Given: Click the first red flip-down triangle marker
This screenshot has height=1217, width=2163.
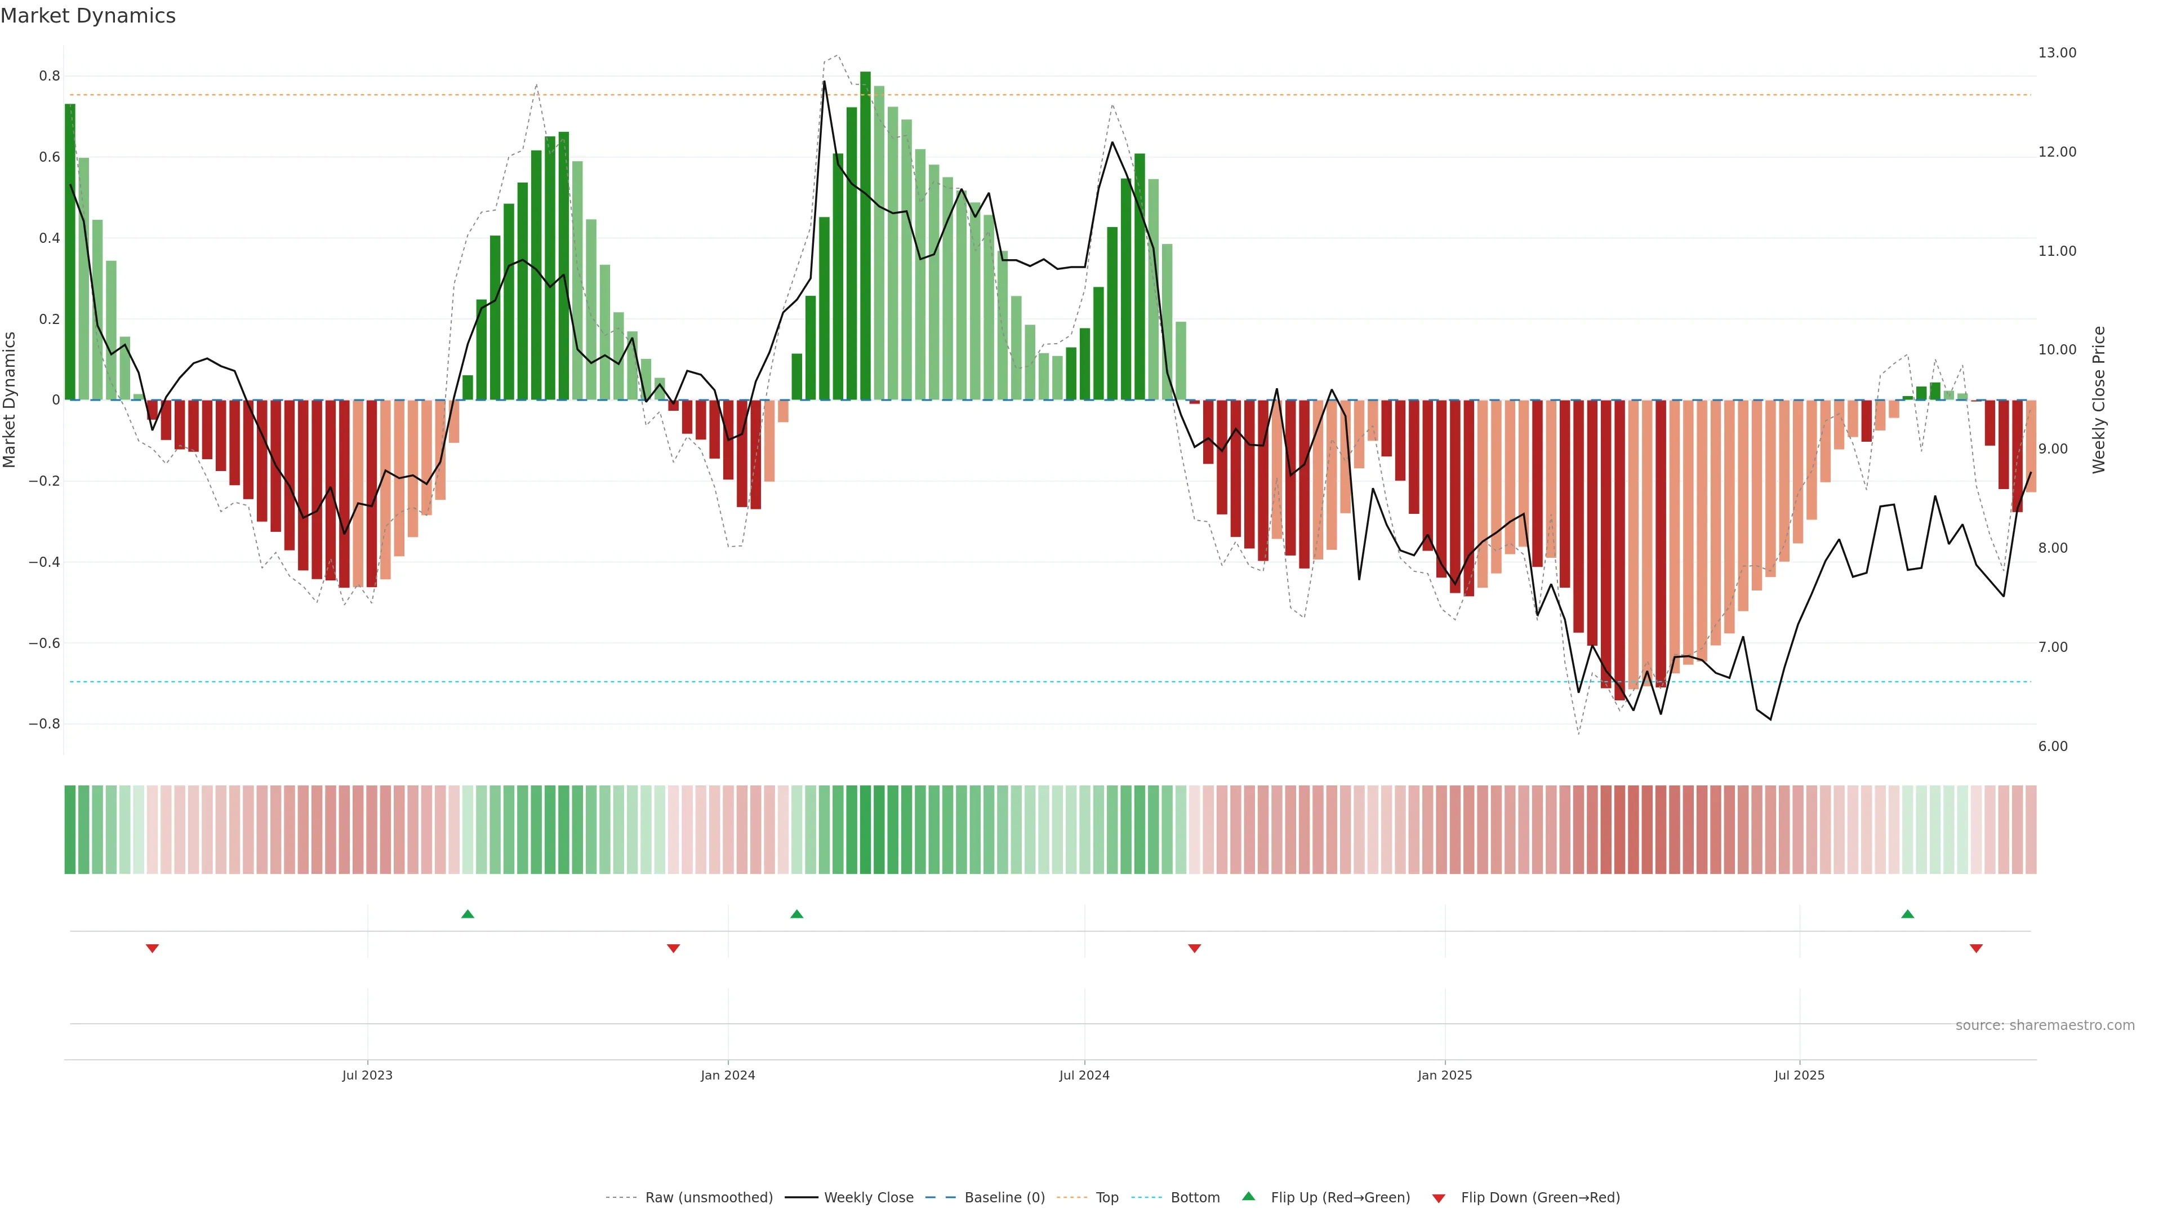Looking at the screenshot, I should point(152,948).
